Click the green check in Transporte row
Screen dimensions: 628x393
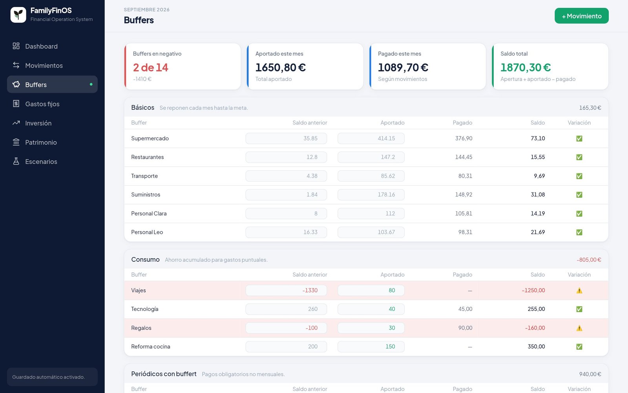coord(579,176)
